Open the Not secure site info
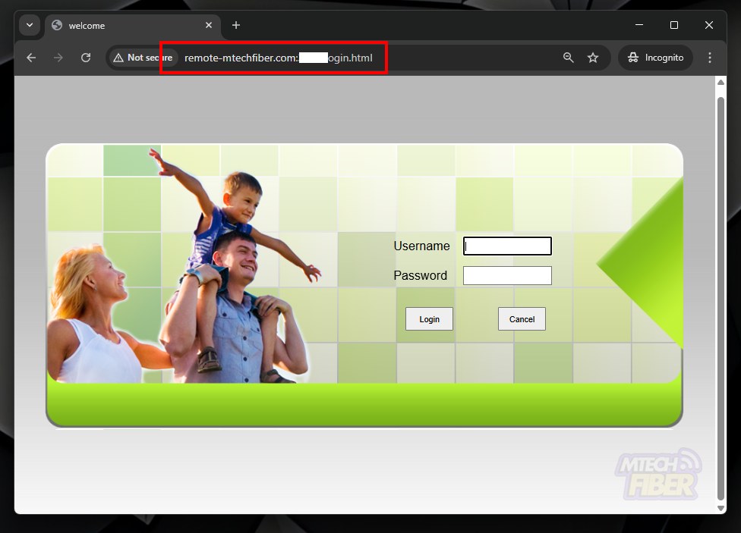 coord(143,58)
